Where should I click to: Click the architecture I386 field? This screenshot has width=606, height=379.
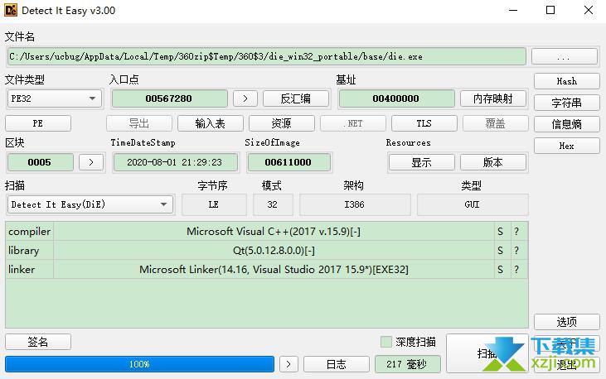click(355, 204)
